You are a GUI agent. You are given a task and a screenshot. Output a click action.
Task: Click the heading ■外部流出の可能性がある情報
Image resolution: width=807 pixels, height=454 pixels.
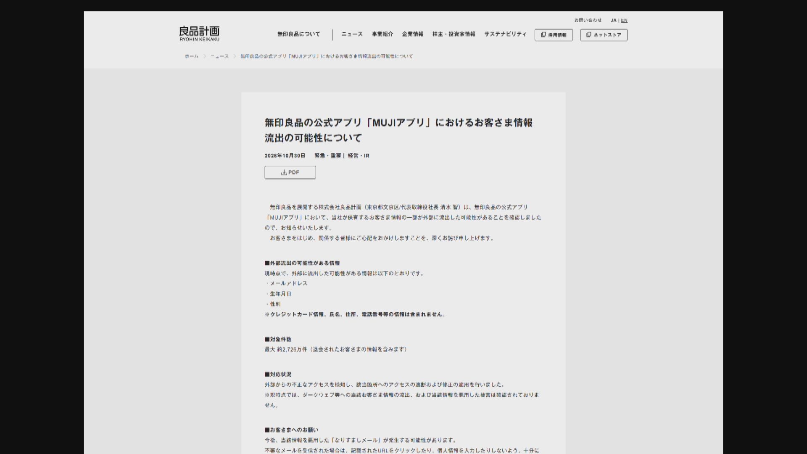click(x=302, y=263)
